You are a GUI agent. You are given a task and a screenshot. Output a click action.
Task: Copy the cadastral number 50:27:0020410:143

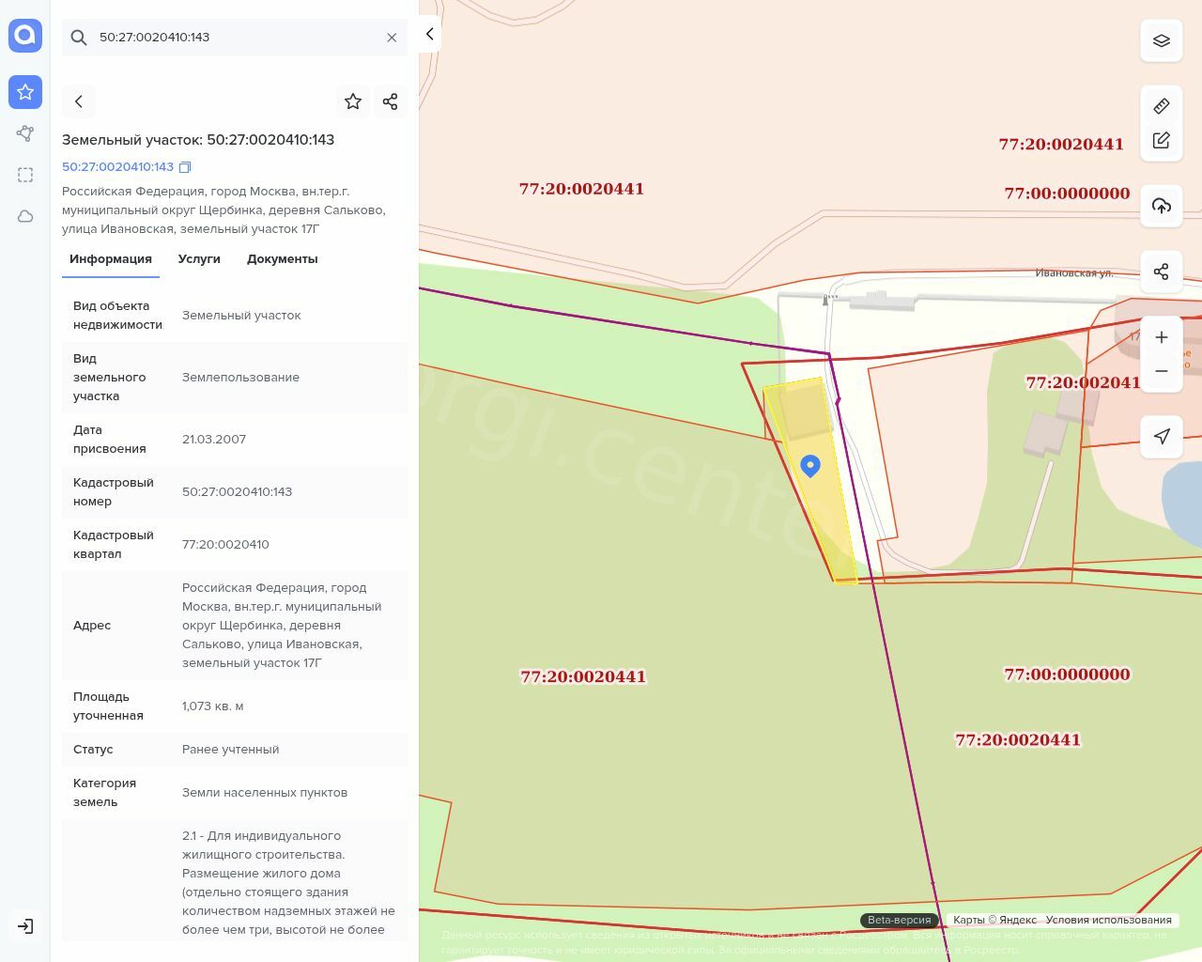pos(185,167)
